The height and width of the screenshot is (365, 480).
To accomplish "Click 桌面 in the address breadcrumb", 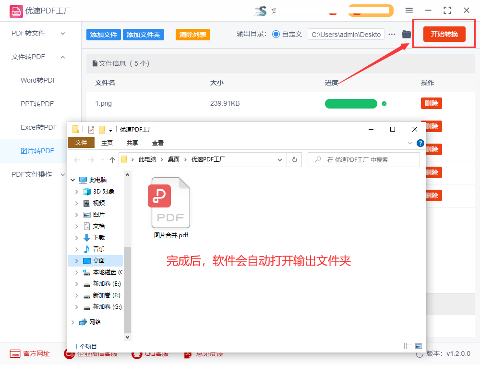I will [x=174, y=159].
